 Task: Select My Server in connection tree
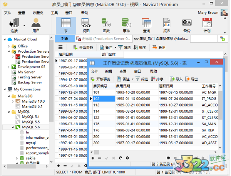pyautogui.click(x=26, y=72)
